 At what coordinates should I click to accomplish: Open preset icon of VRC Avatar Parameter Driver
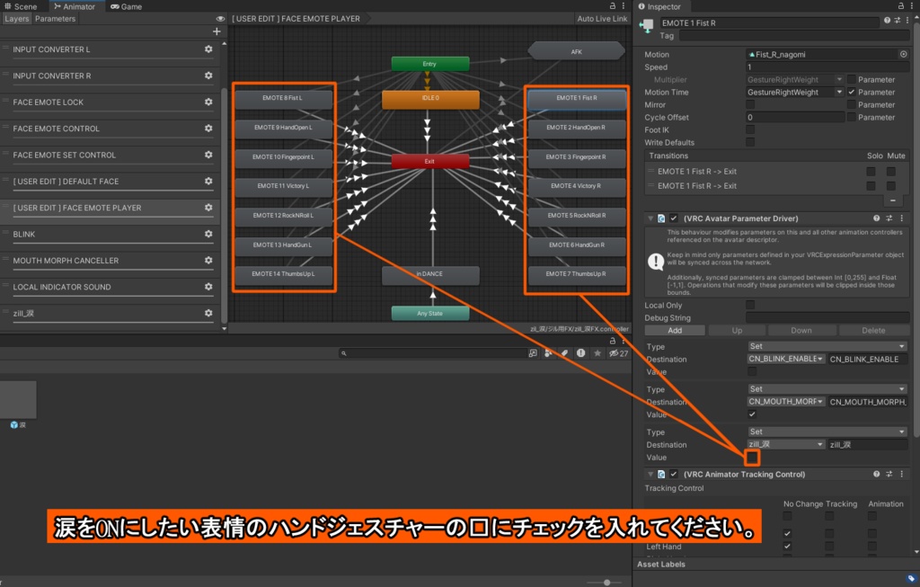[889, 218]
